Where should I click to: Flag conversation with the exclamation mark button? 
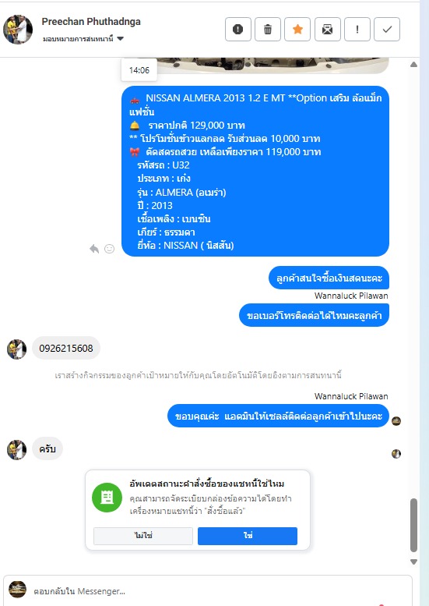pos(357,29)
